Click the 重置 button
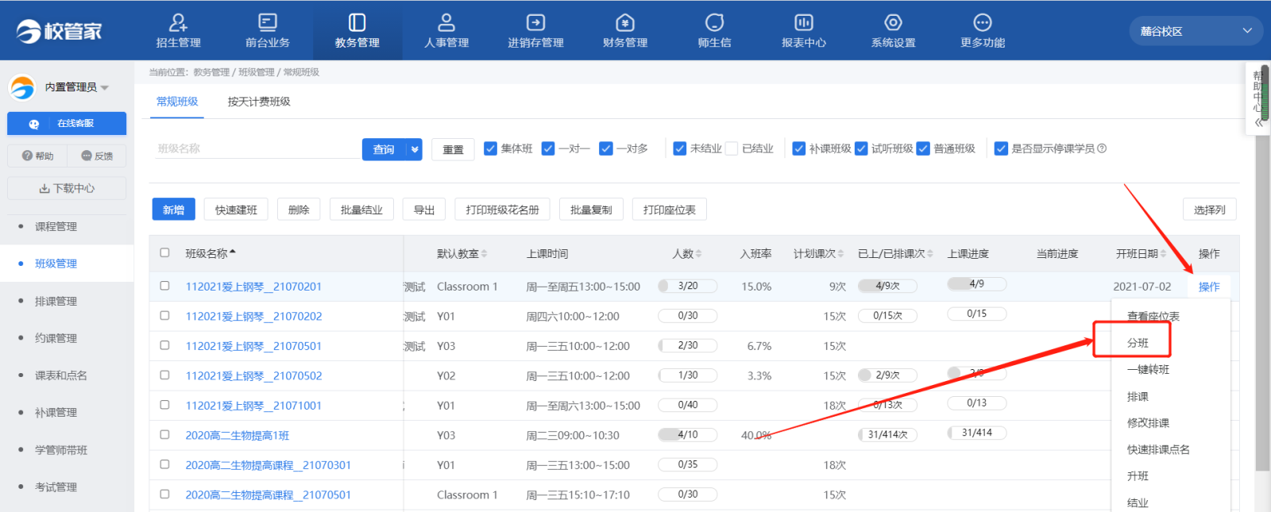The width and height of the screenshot is (1271, 512). pos(453,149)
